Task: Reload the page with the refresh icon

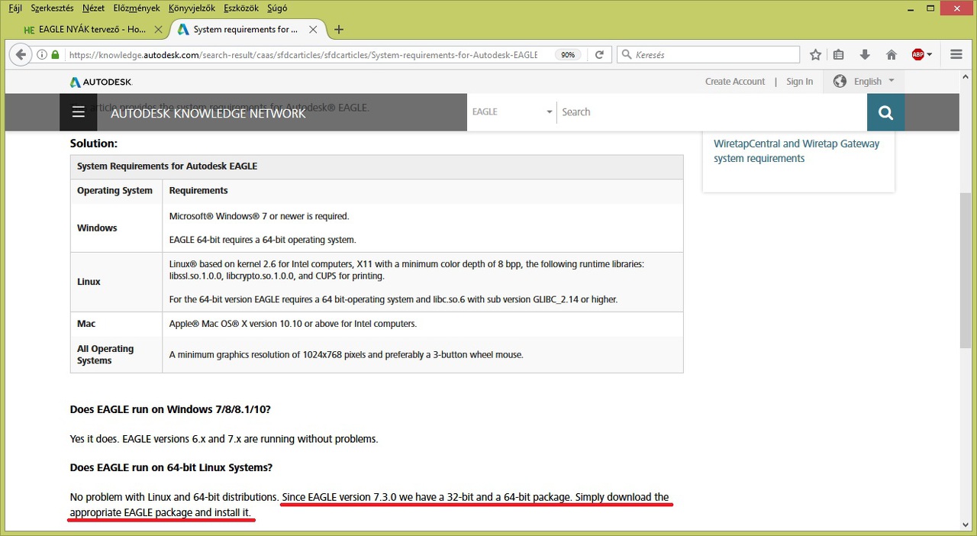Action: (599, 55)
